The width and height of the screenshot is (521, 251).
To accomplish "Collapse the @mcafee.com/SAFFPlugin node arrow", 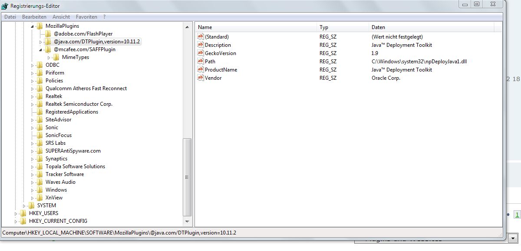I will pyautogui.click(x=40, y=50).
